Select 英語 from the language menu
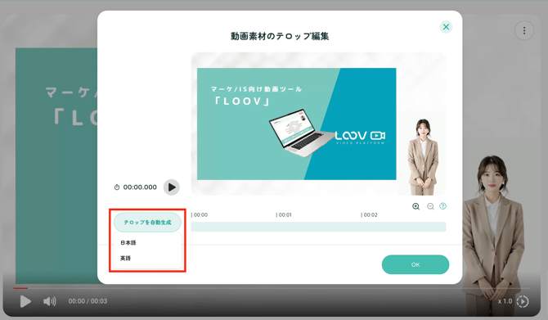 pos(125,258)
